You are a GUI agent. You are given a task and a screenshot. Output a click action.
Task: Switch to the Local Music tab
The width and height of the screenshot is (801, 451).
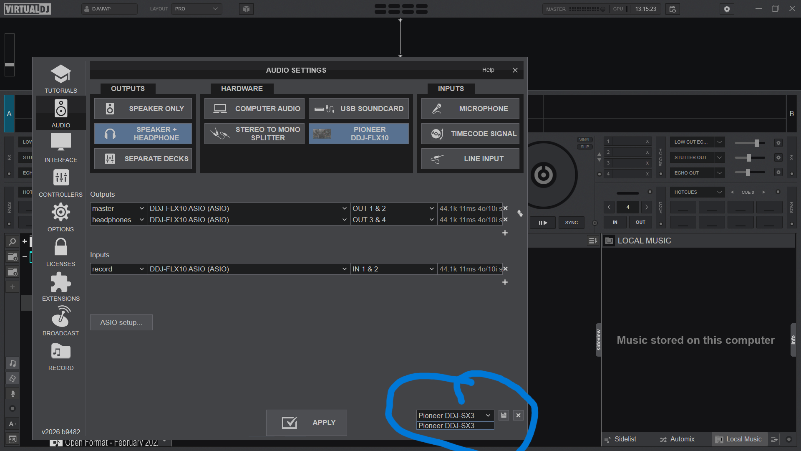(x=739, y=439)
